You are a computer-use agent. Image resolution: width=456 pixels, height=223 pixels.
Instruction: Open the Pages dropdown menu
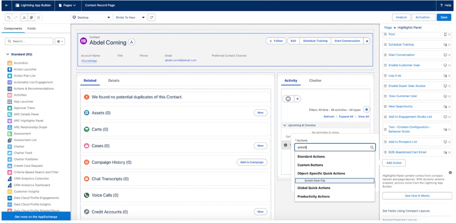[x=68, y=5]
